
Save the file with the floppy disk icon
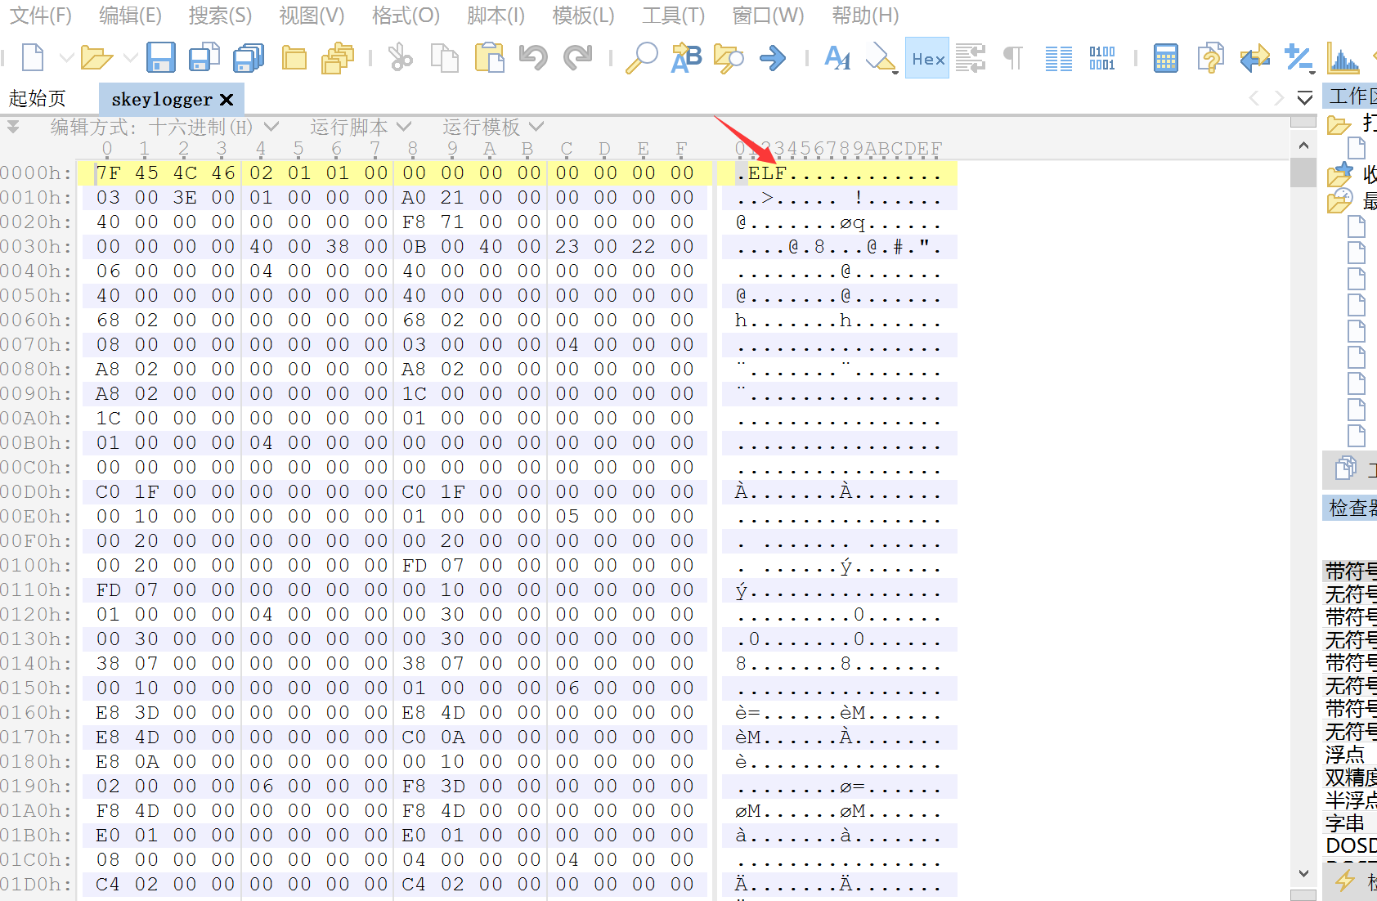pyautogui.click(x=161, y=58)
